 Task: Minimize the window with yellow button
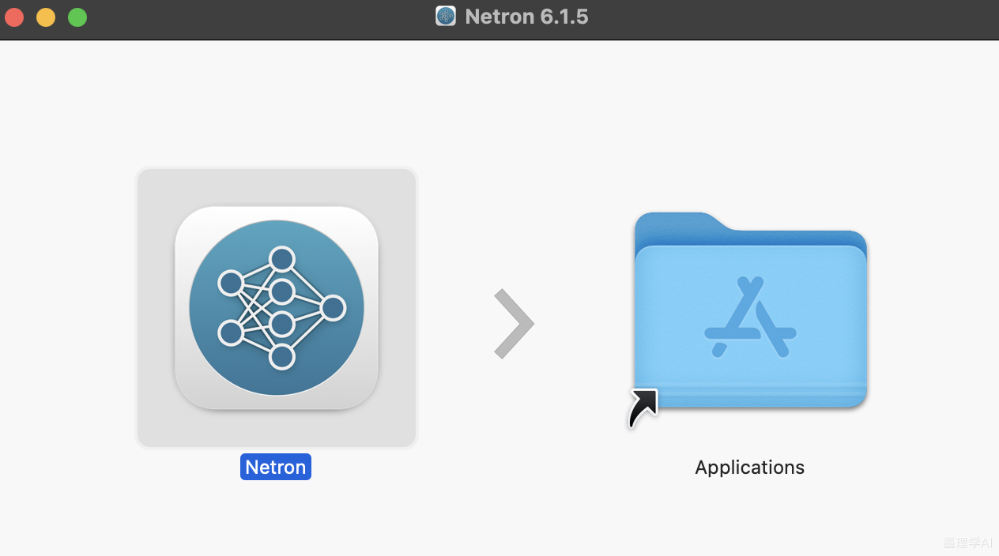coord(46,17)
